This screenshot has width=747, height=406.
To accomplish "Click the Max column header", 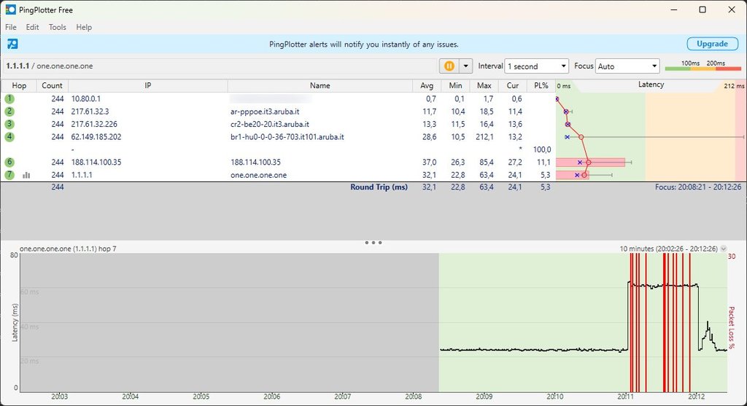I will pos(484,86).
